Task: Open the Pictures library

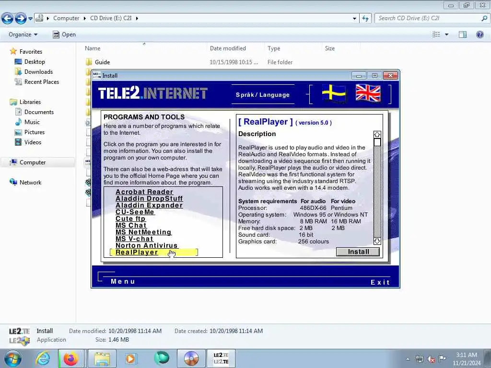Action: click(x=35, y=132)
